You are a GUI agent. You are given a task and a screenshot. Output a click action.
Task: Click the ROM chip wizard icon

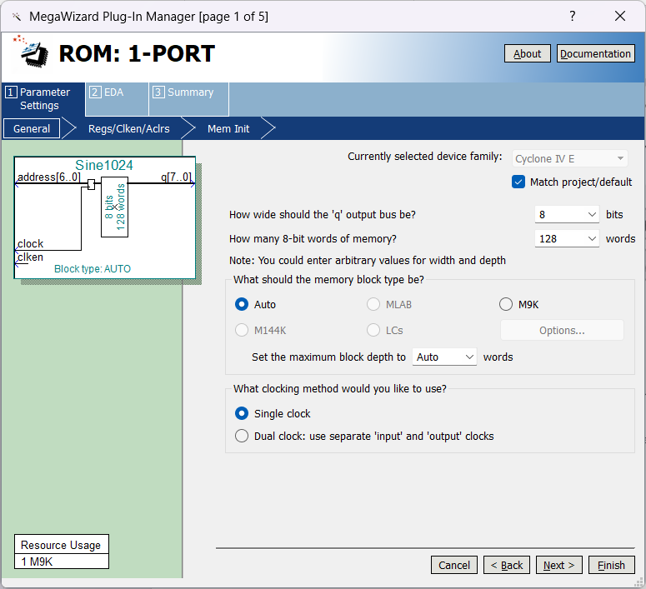point(32,52)
